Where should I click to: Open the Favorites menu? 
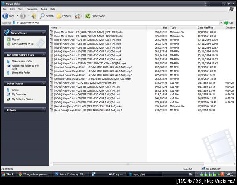coord(32,9)
